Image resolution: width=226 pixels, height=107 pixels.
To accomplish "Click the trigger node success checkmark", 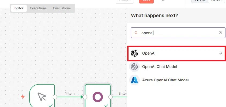I will coord(50,106).
